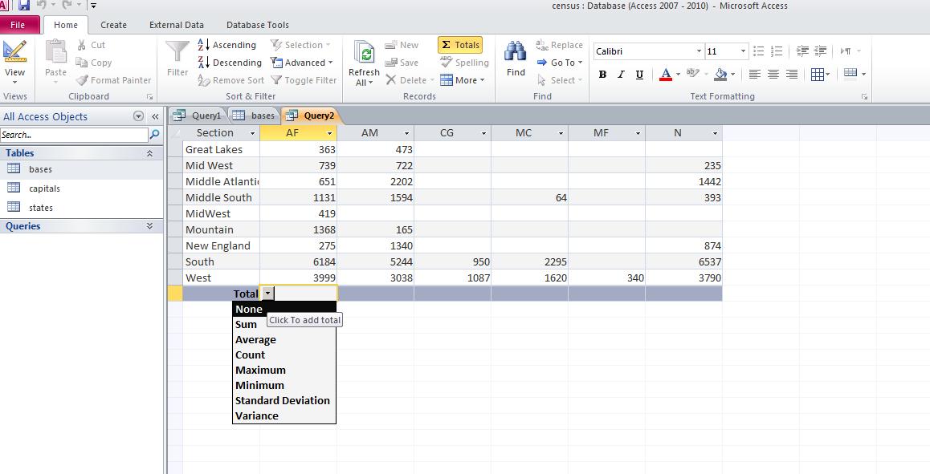Image resolution: width=930 pixels, height=474 pixels.
Task: Click the Undo arrow in Quick Access
Action: (42, 6)
